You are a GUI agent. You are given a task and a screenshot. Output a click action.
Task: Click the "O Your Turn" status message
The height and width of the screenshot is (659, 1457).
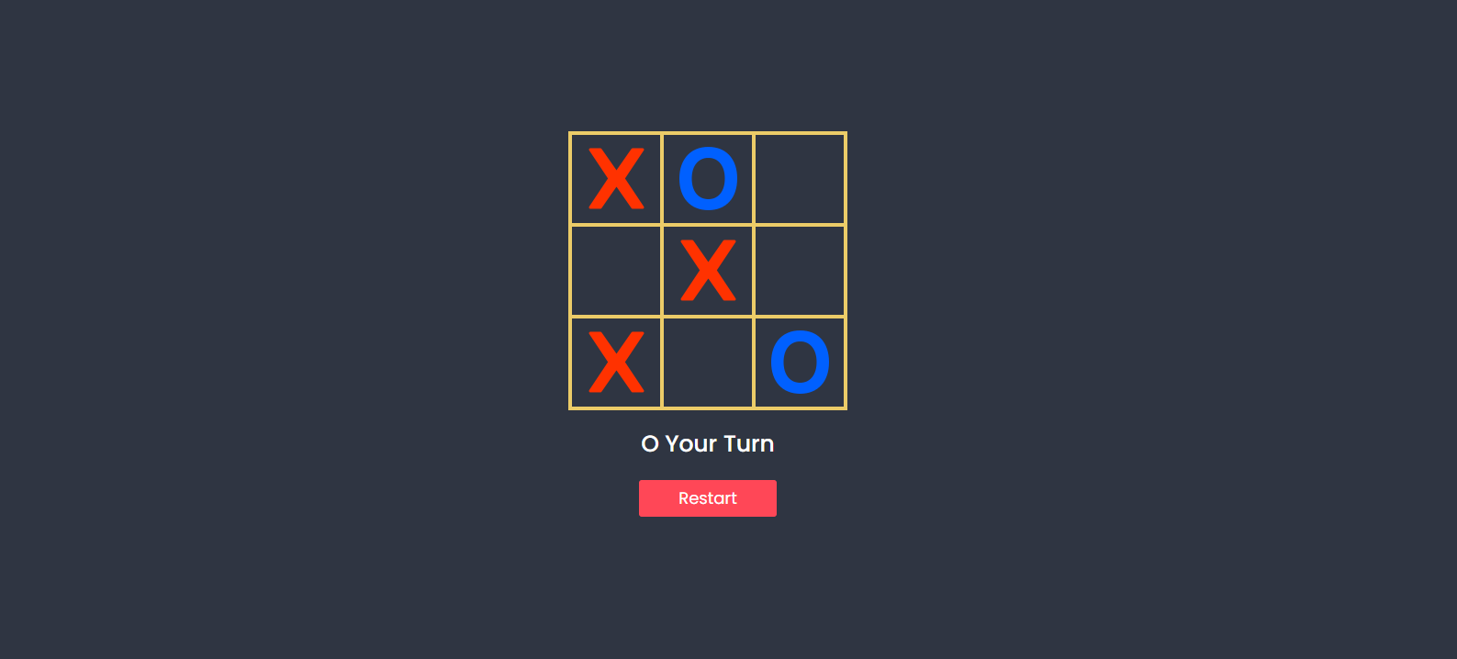(708, 444)
